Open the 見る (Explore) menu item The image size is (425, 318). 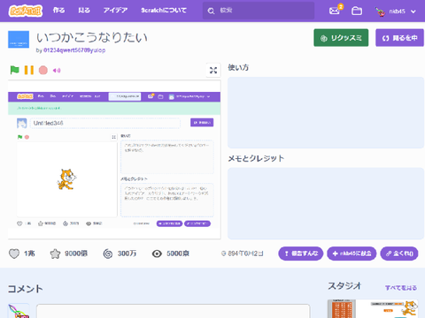tap(84, 11)
